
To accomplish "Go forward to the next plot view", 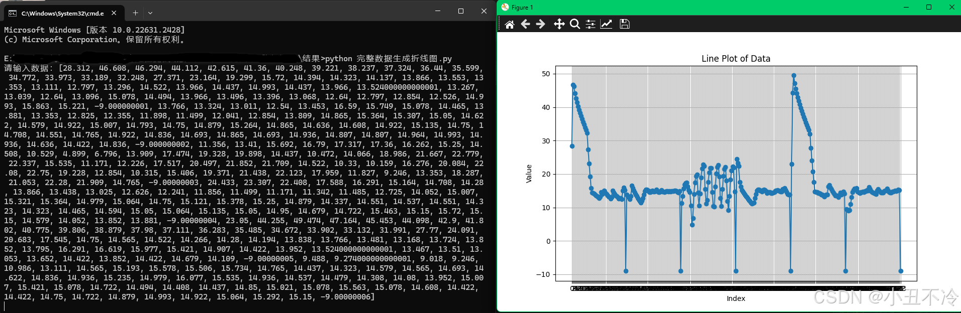I will point(541,24).
